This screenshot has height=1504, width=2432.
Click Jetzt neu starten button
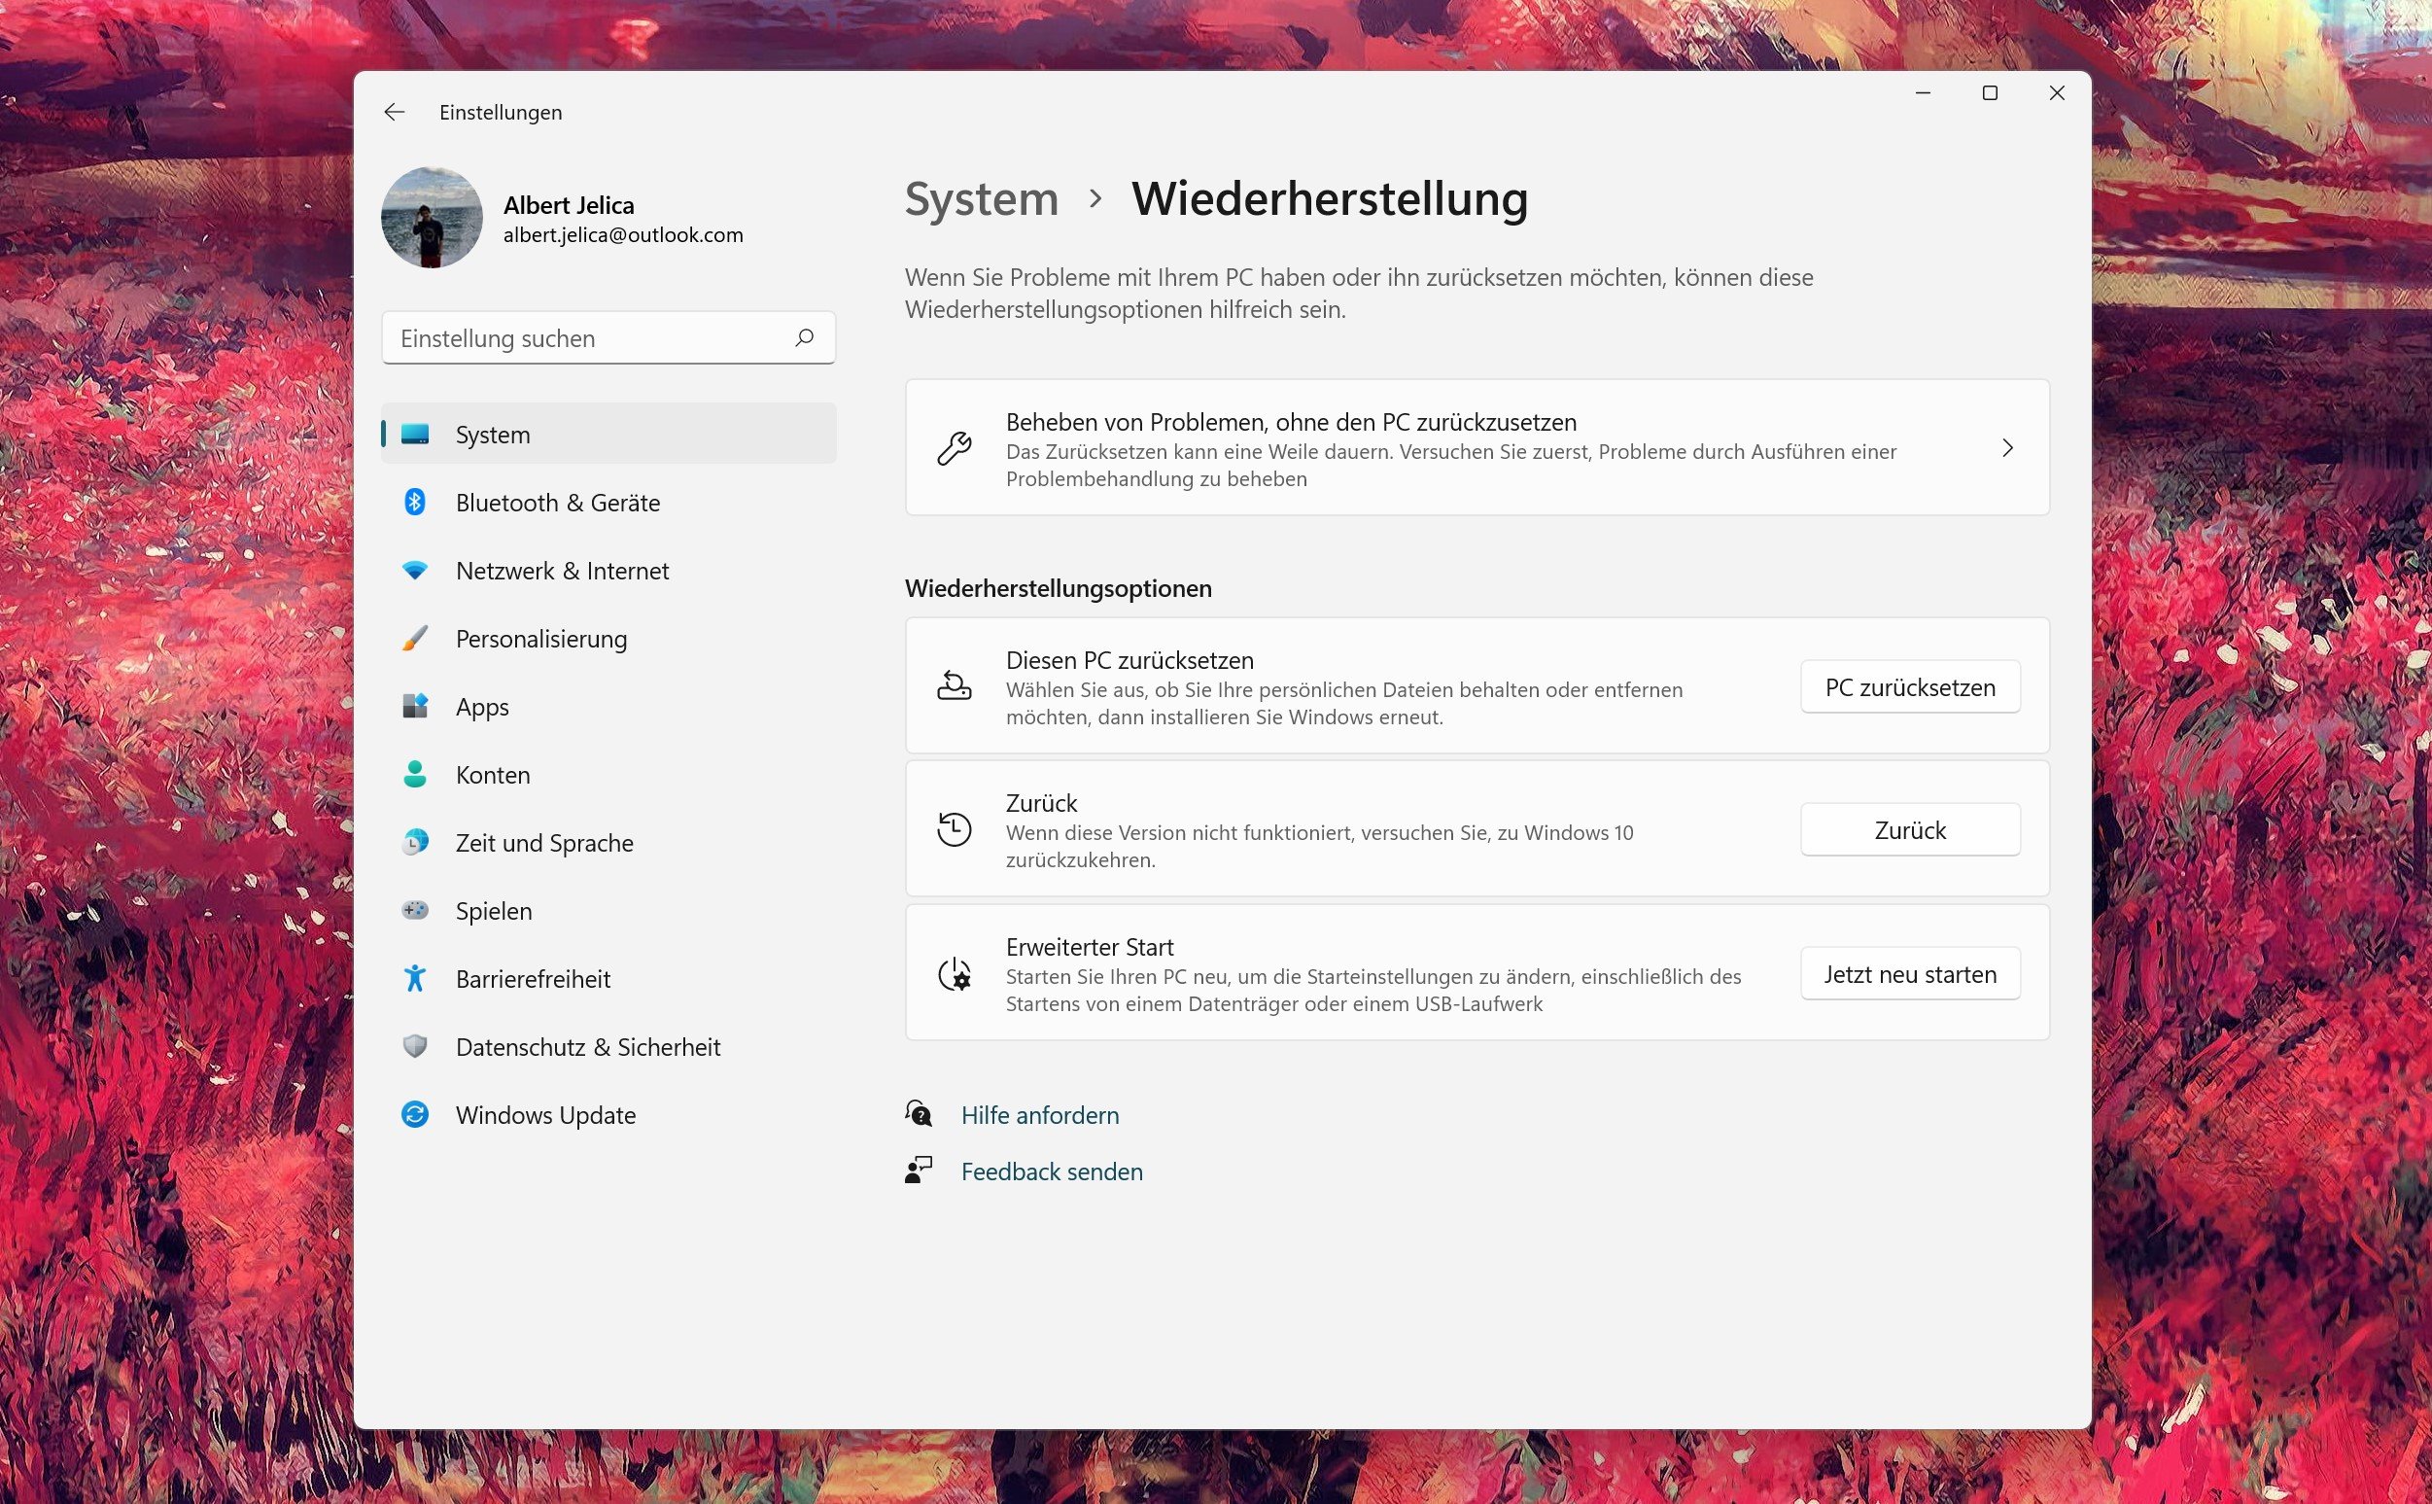click(1910, 974)
